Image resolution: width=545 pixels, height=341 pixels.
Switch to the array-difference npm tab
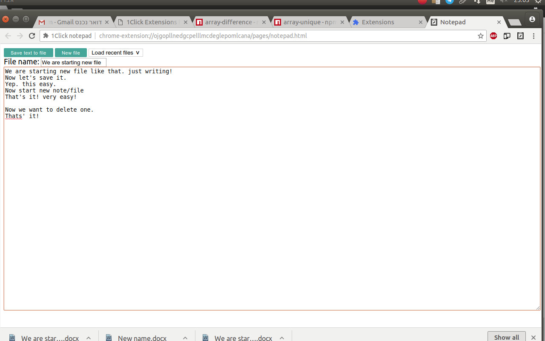[x=230, y=22]
